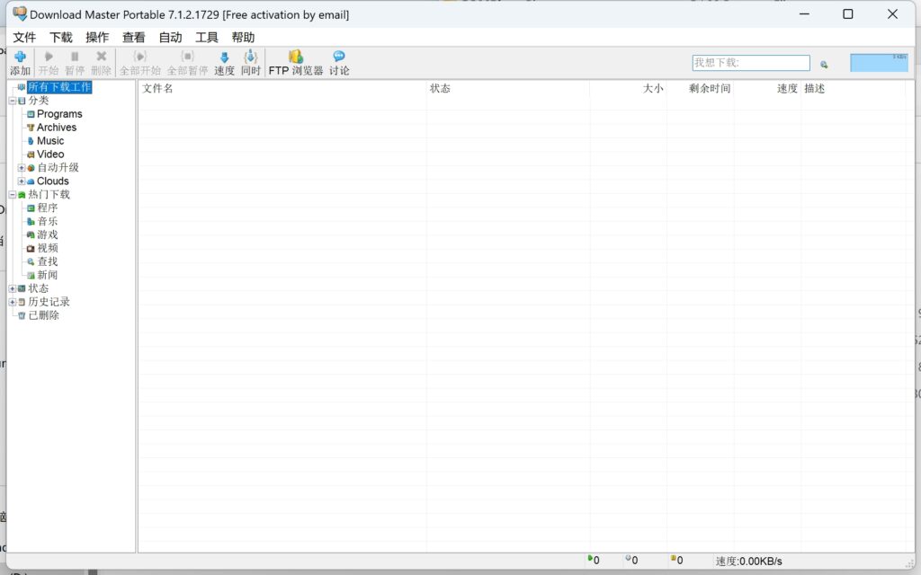Open the 查看 menu
The image size is (921, 575).
point(134,38)
